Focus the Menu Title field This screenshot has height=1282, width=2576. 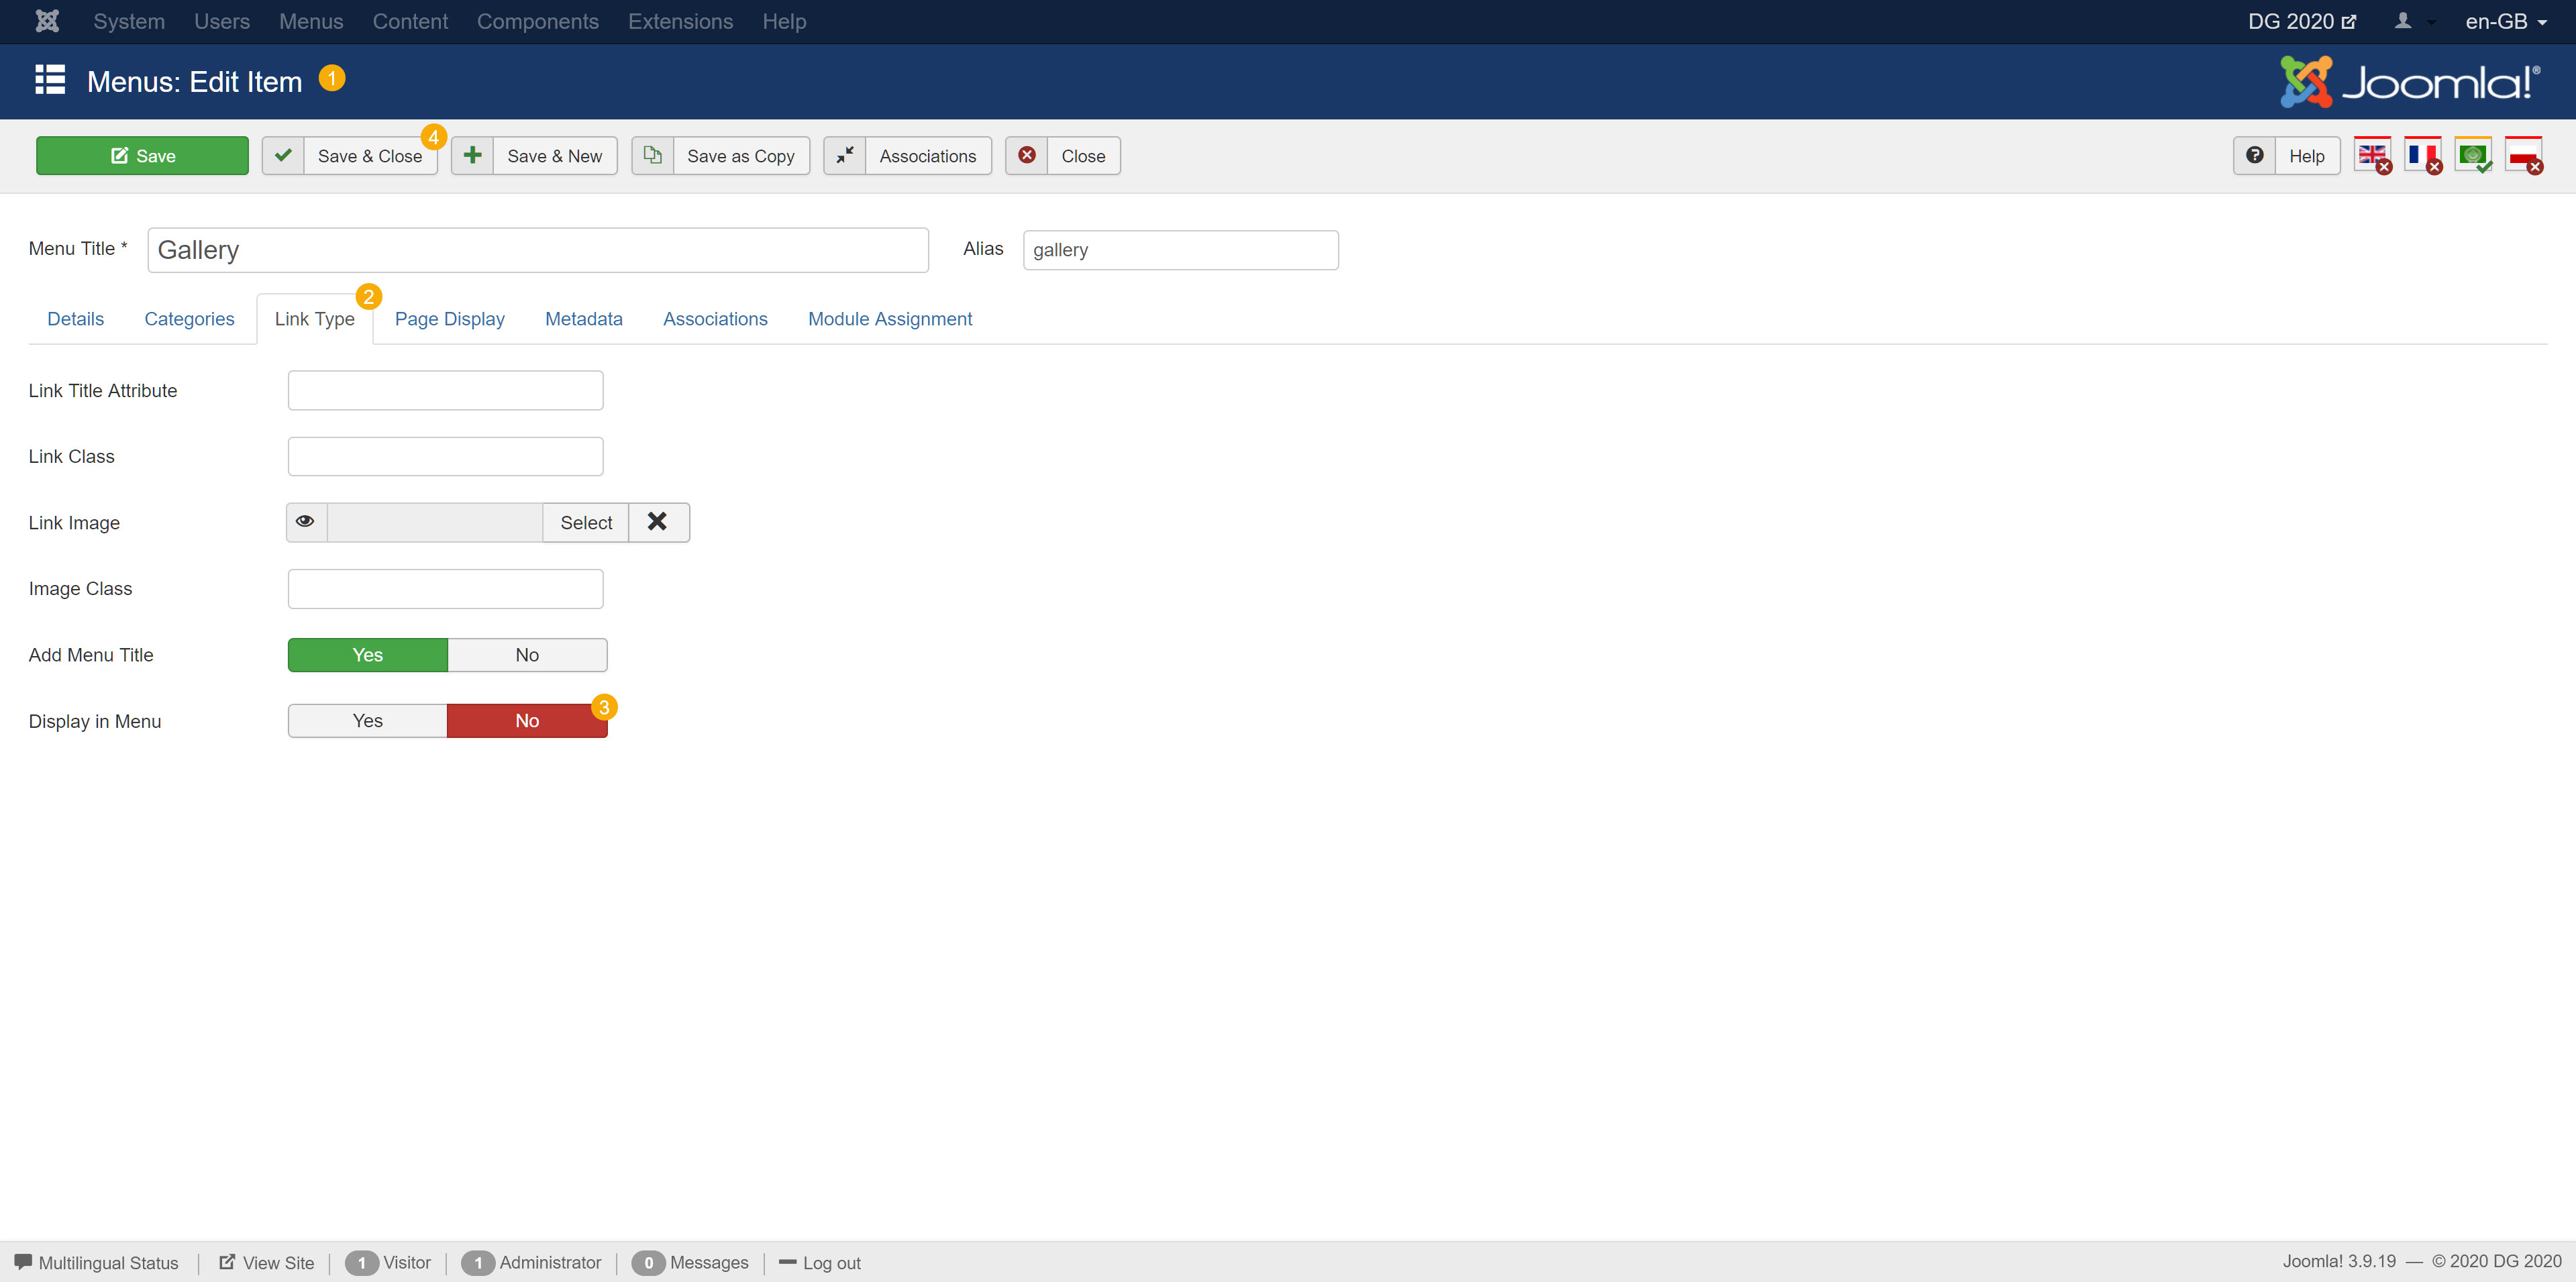[x=538, y=250]
